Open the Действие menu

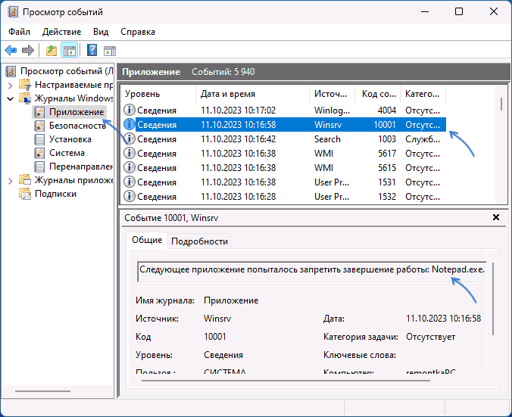pos(62,32)
